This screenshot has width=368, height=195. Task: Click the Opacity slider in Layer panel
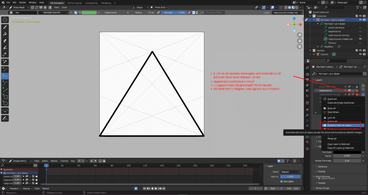[x=291, y=177]
